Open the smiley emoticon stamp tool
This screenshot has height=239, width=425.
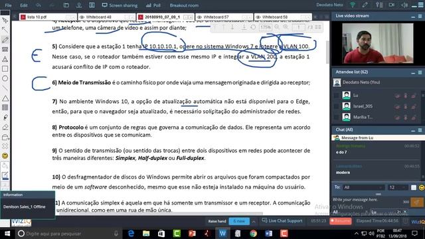point(5,156)
